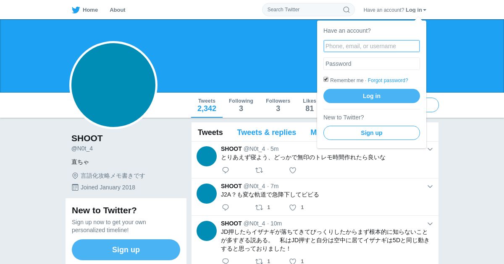The height and width of the screenshot is (264, 504).
Task: Toggle the Remember me checkbox
Action: pyautogui.click(x=326, y=79)
